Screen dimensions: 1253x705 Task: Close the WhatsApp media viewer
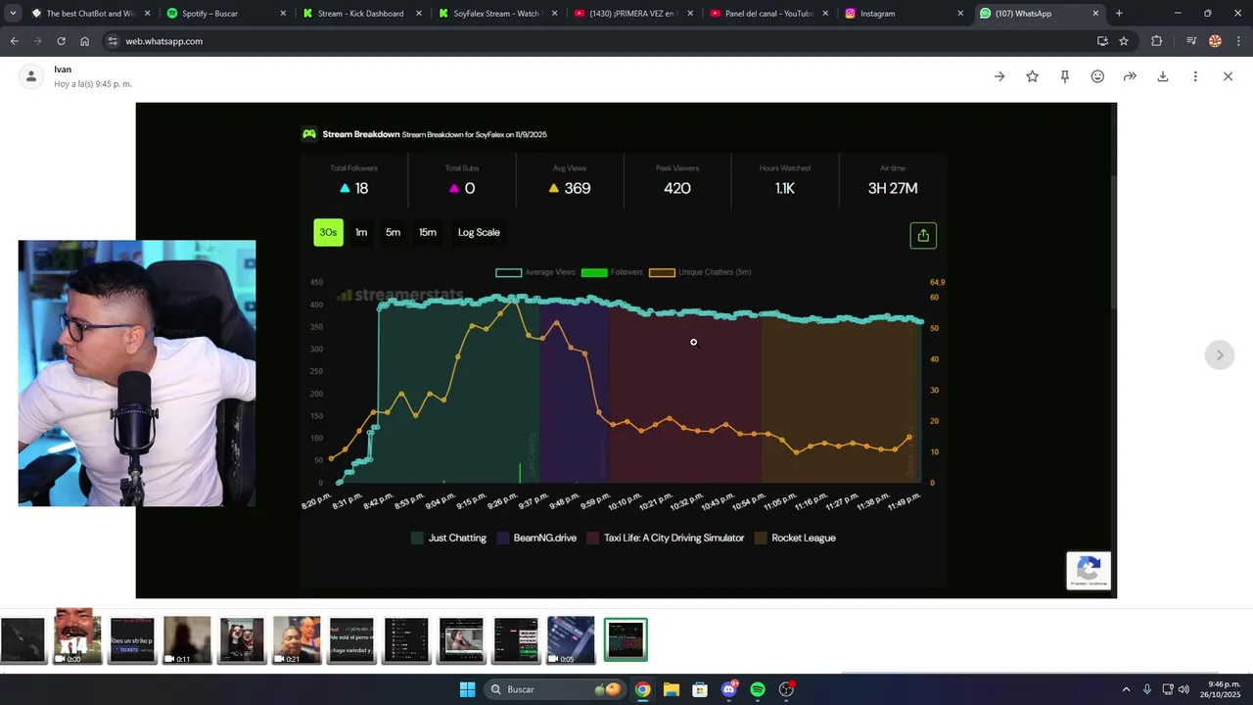click(x=1228, y=76)
